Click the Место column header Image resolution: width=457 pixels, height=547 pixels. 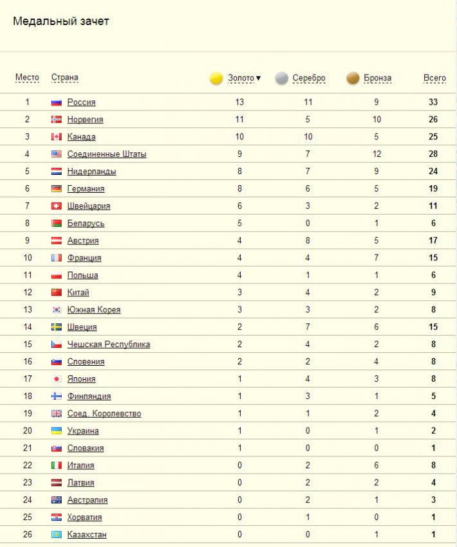pyautogui.click(x=27, y=78)
